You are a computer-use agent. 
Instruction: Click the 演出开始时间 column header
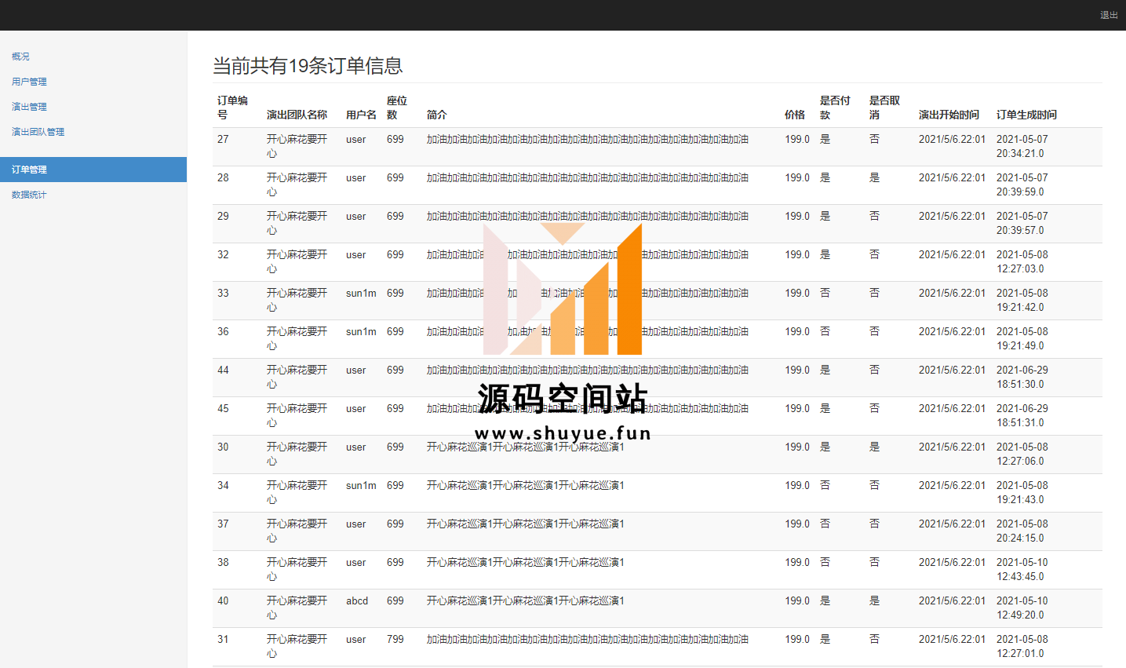pyautogui.click(x=949, y=115)
